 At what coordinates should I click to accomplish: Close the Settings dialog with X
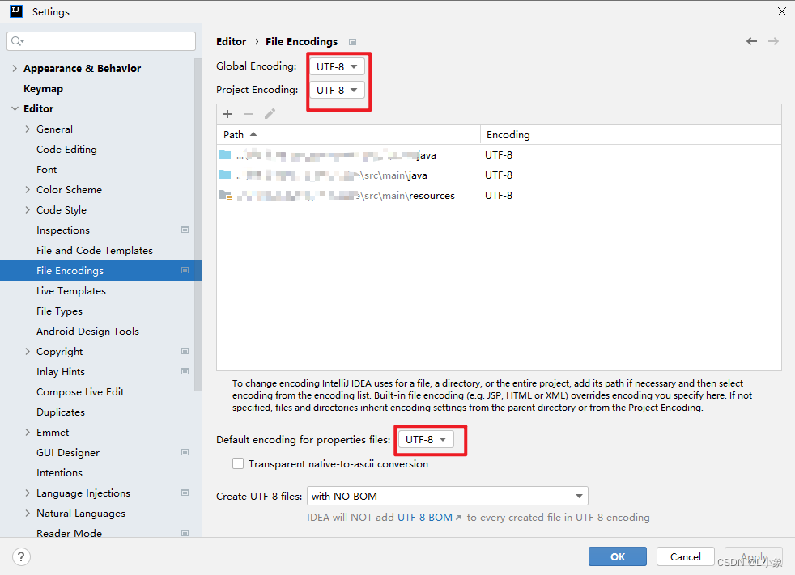point(782,11)
